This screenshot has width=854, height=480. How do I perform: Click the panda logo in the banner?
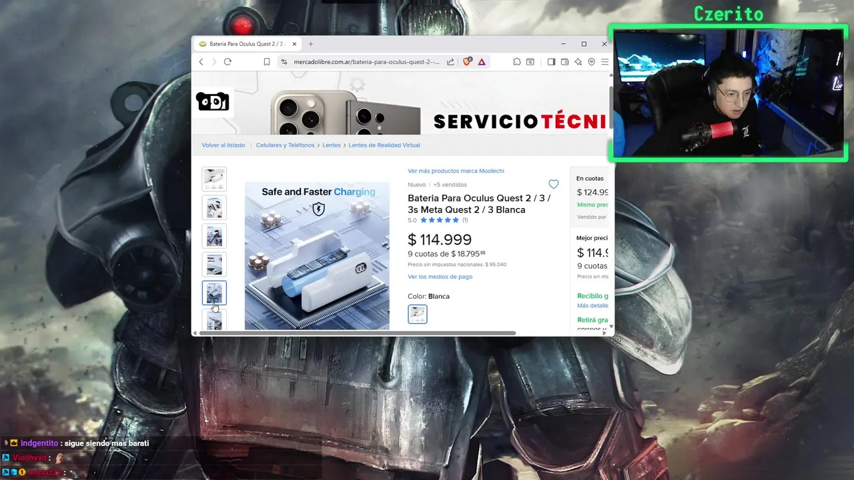[x=213, y=101]
